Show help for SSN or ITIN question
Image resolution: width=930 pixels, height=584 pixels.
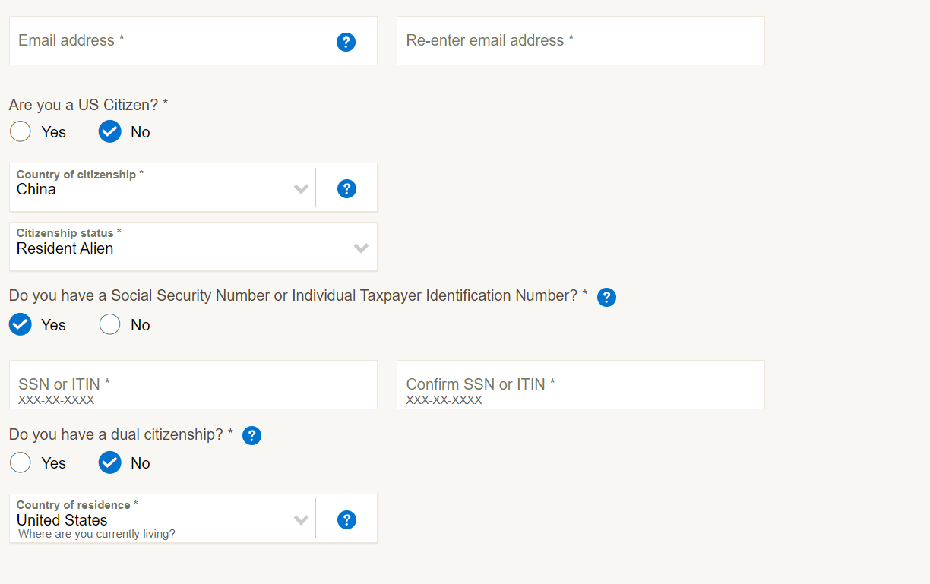coord(606,297)
